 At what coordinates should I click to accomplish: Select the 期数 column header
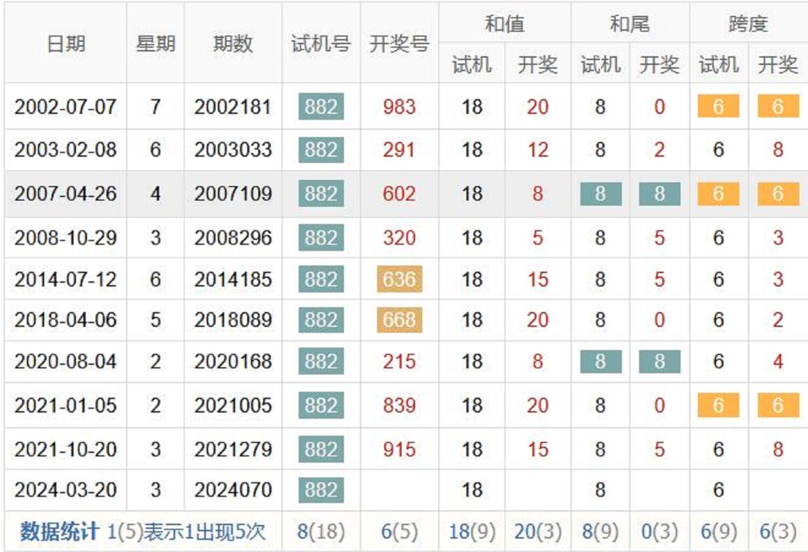[x=233, y=44]
